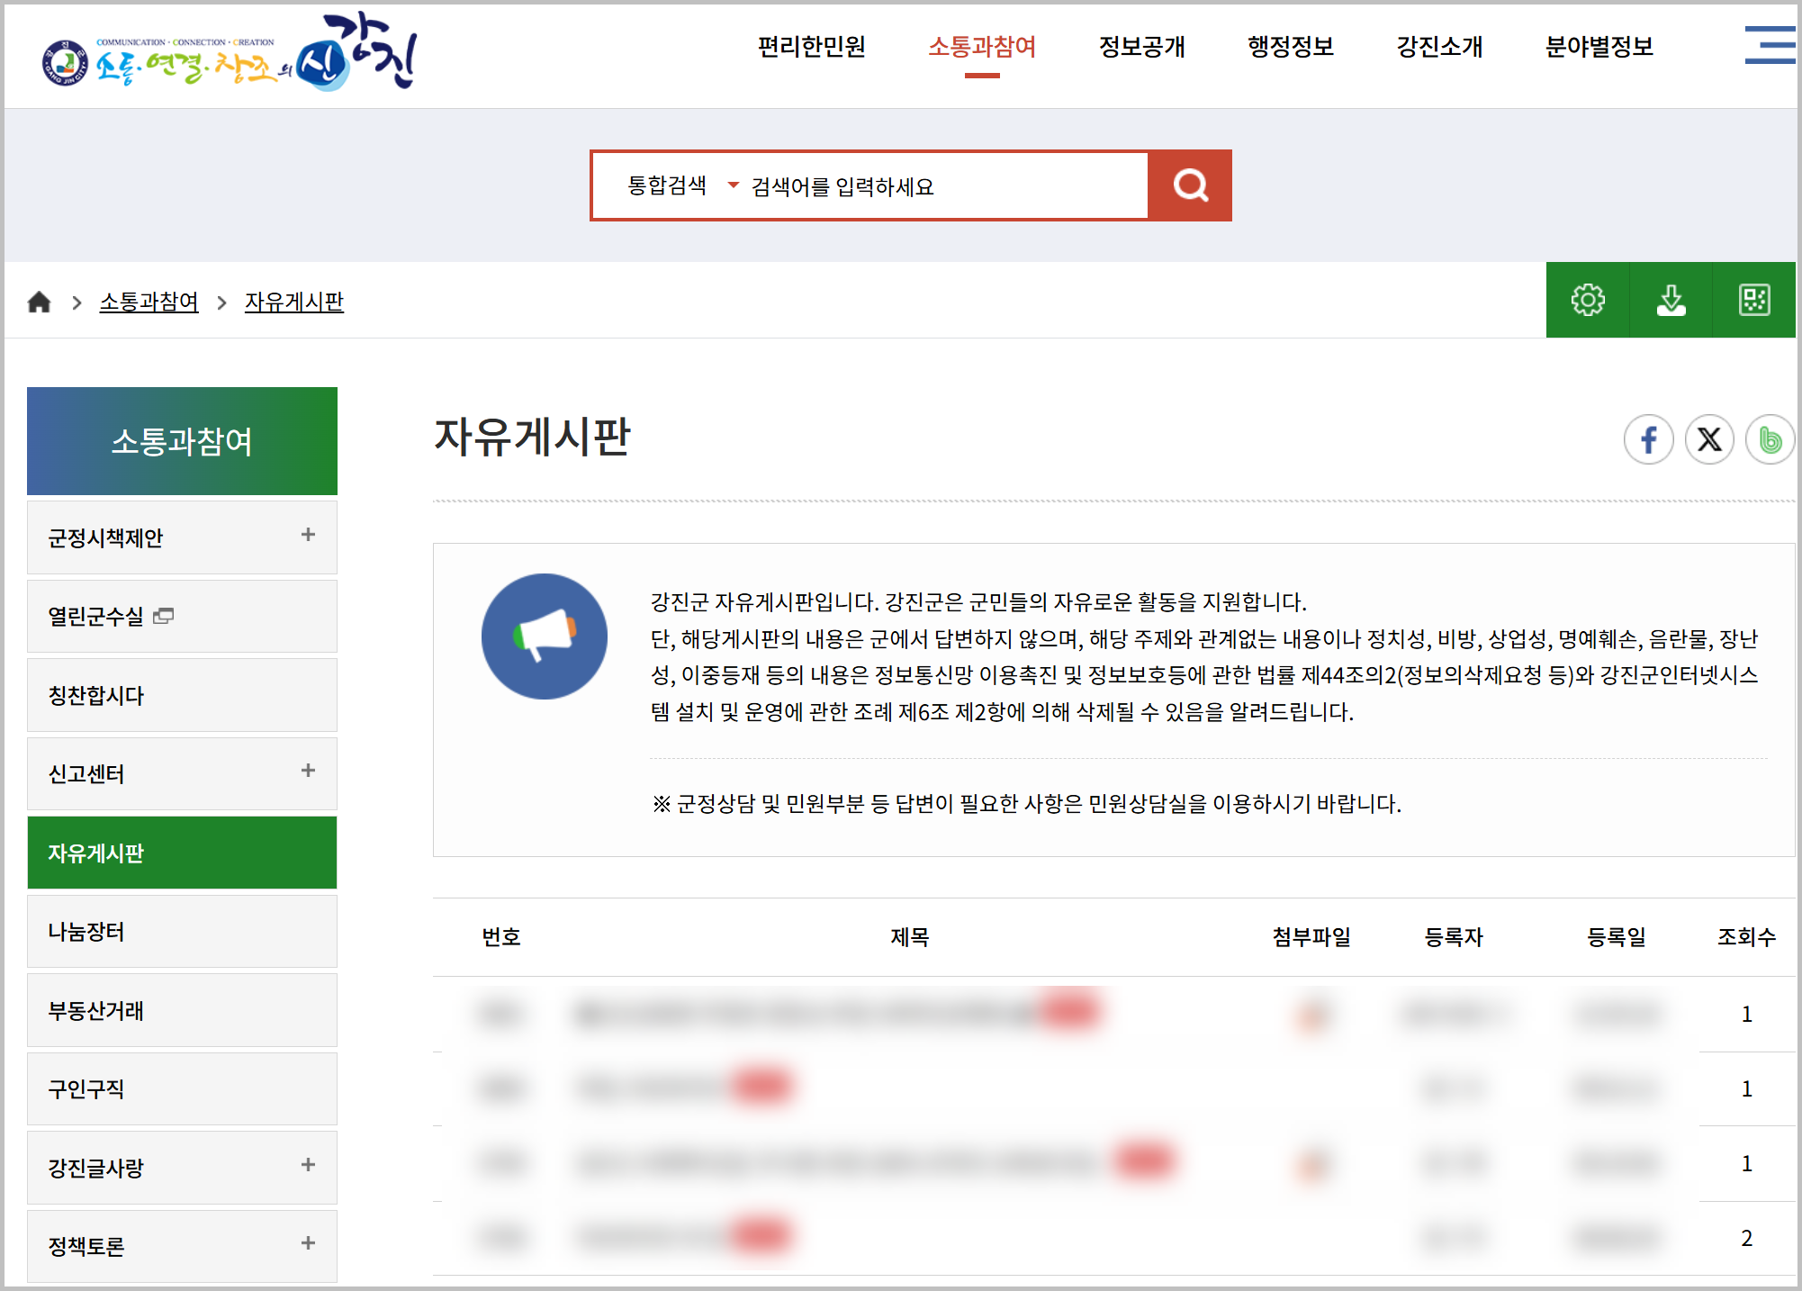Open the 정보공개 top menu
The height and width of the screenshot is (1291, 1802).
pos(1141,47)
